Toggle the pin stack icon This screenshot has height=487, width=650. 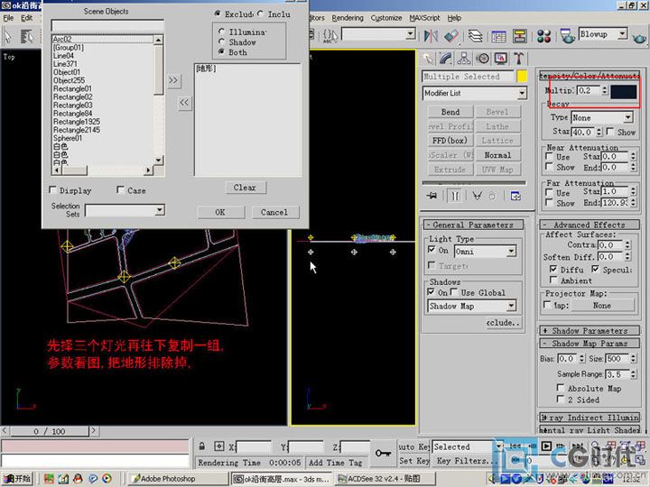pos(432,195)
